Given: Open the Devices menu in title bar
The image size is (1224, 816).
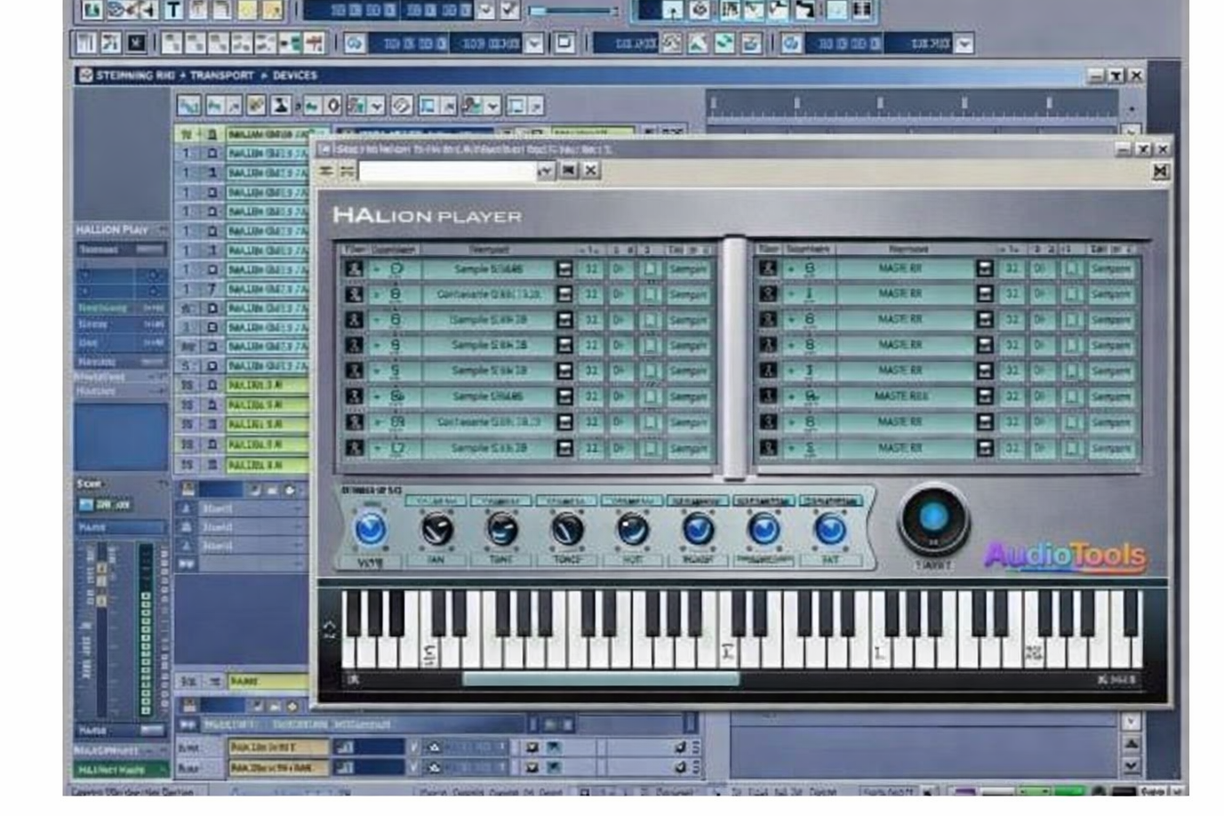Looking at the screenshot, I should tap(294, 76).
